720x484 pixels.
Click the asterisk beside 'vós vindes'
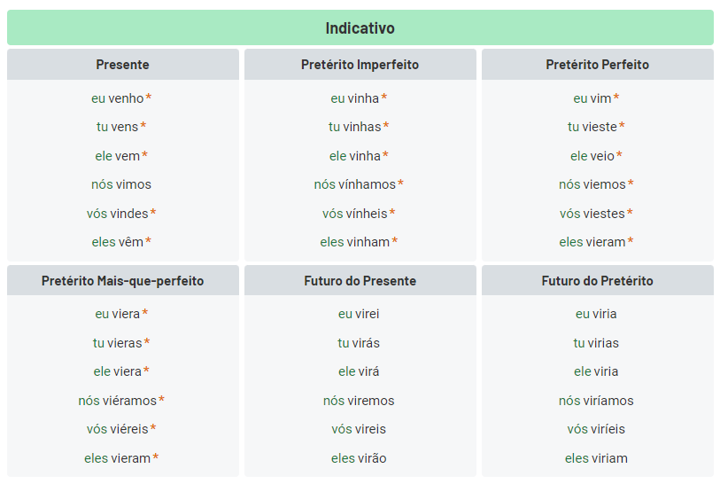point(153,212)
